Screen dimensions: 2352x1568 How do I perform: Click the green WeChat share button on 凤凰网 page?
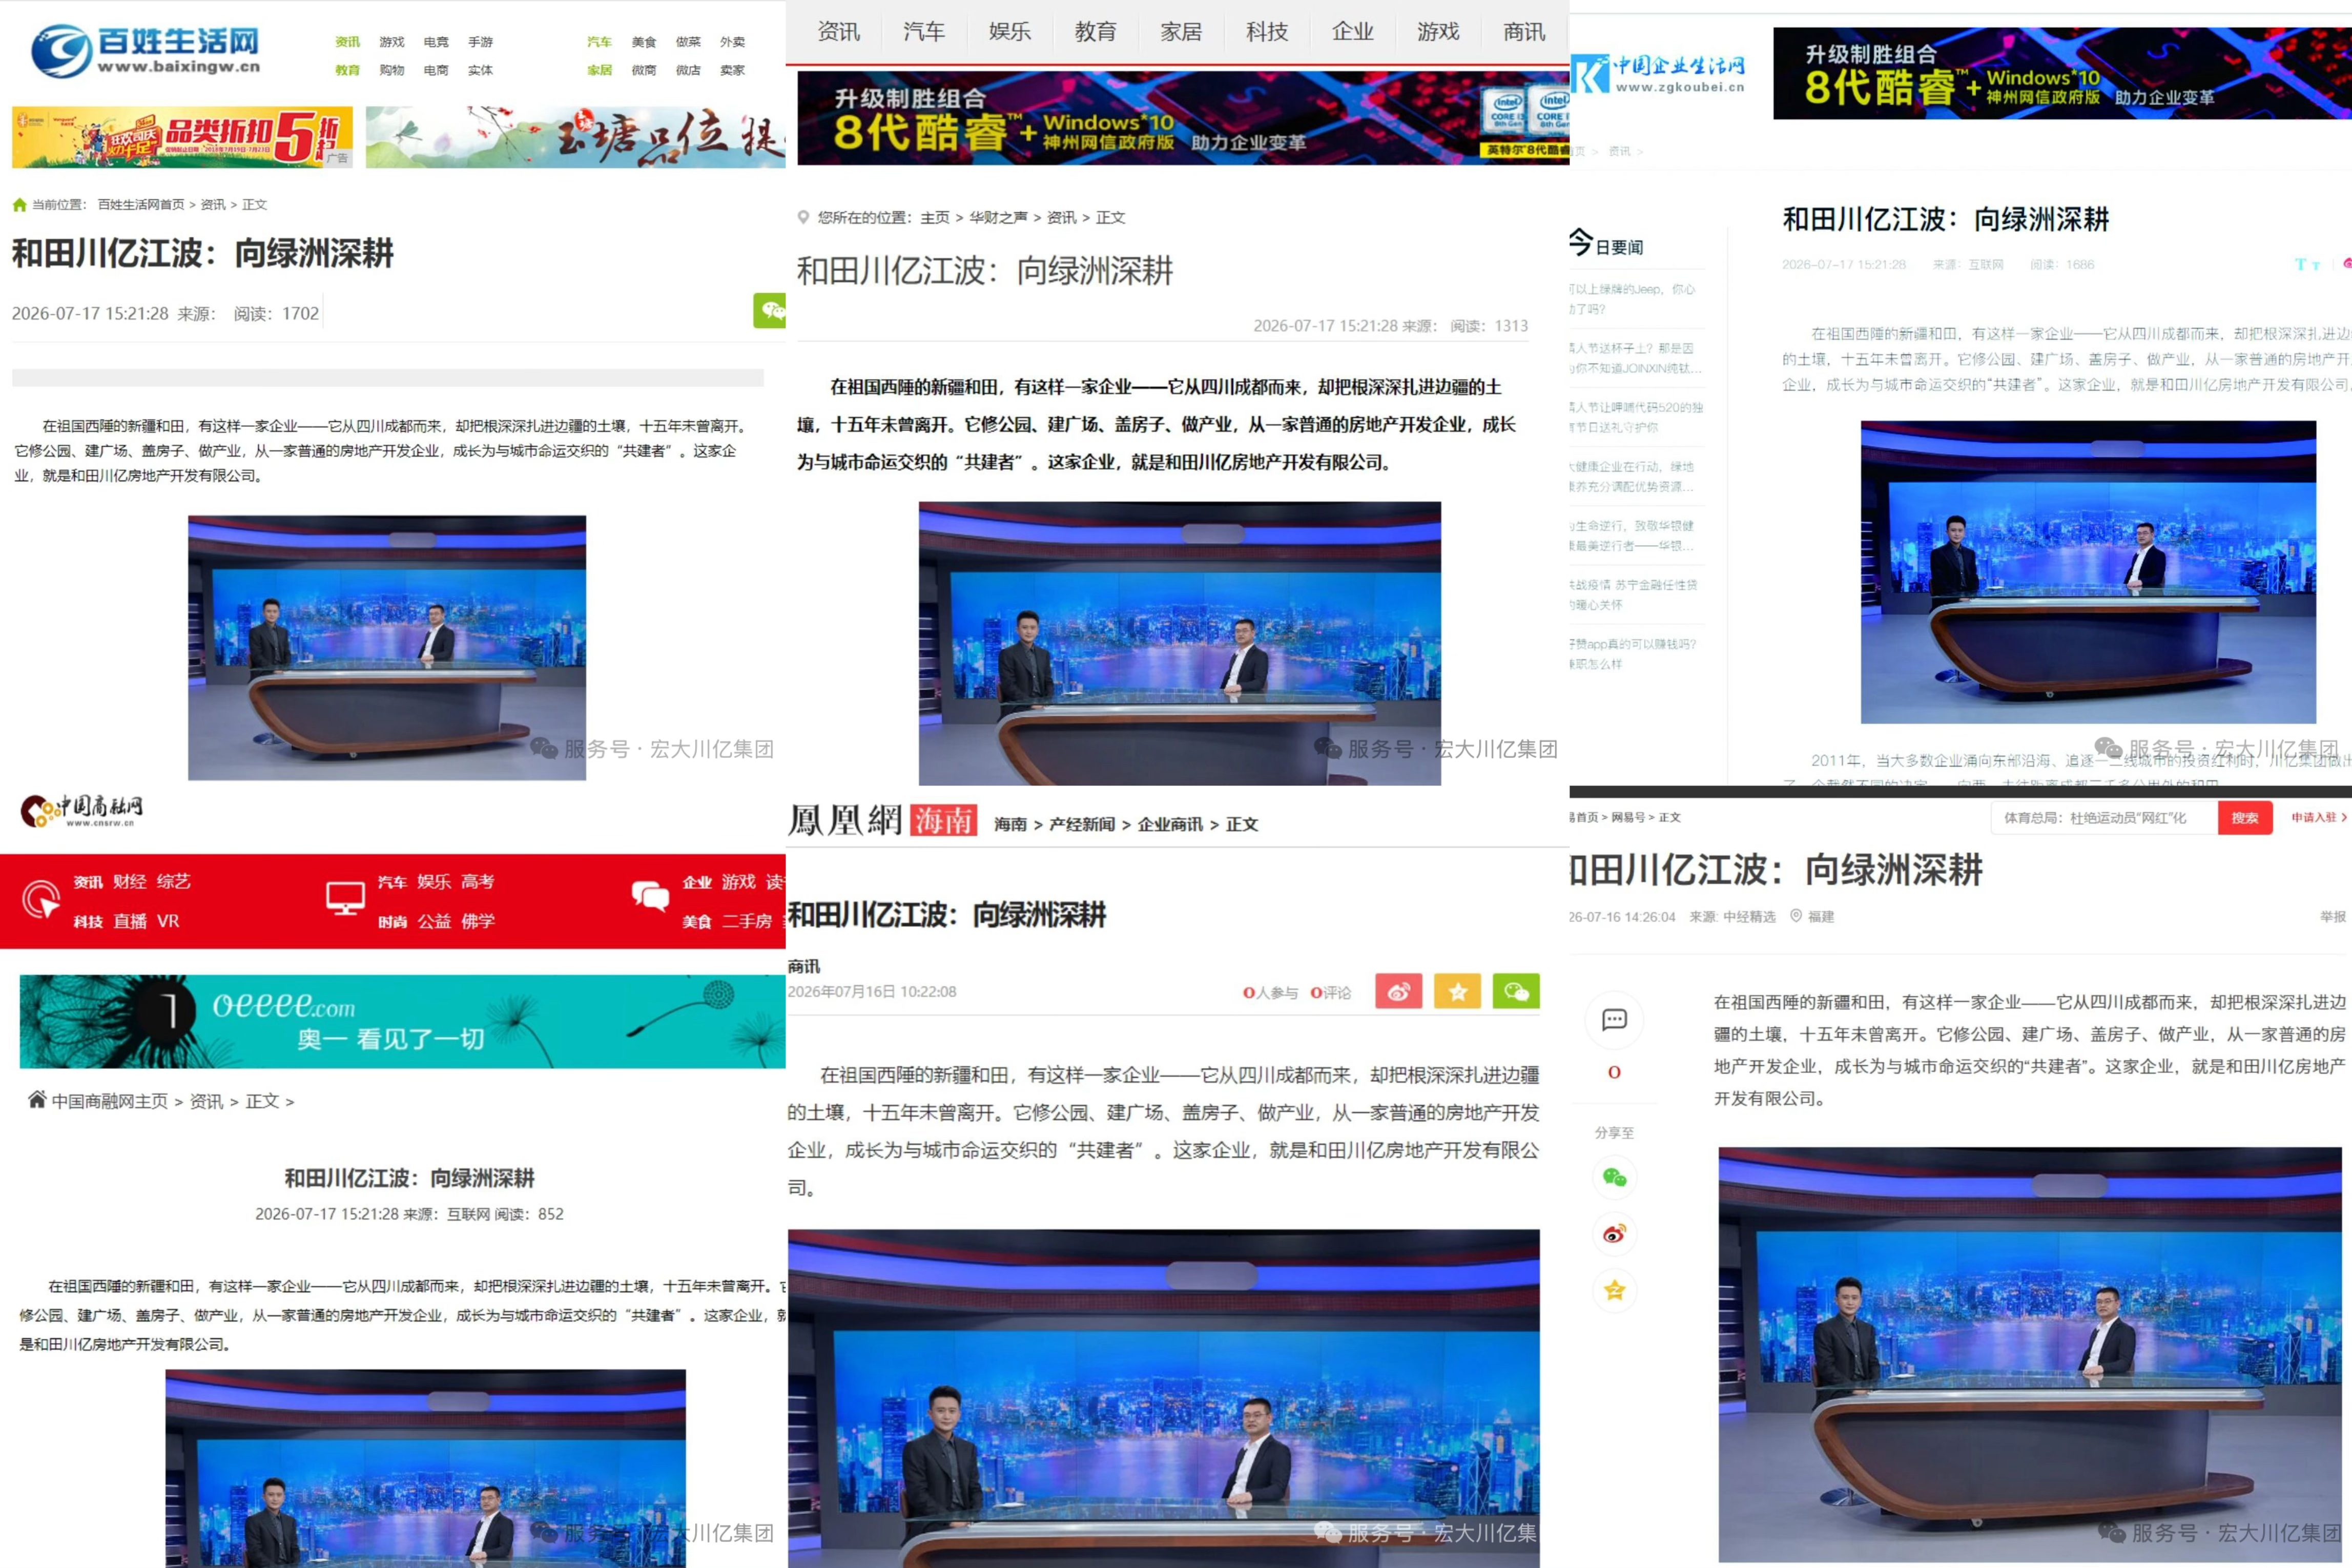tap(1516, 991)
